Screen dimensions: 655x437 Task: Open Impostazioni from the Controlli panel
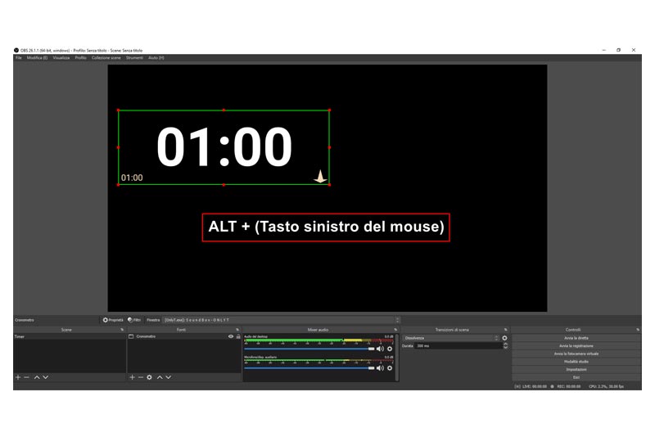click(576, 369)
